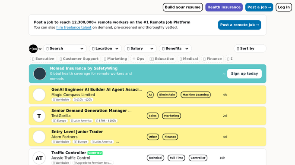
Task: Click the AT company logo
Action: [x=39, y=158]
